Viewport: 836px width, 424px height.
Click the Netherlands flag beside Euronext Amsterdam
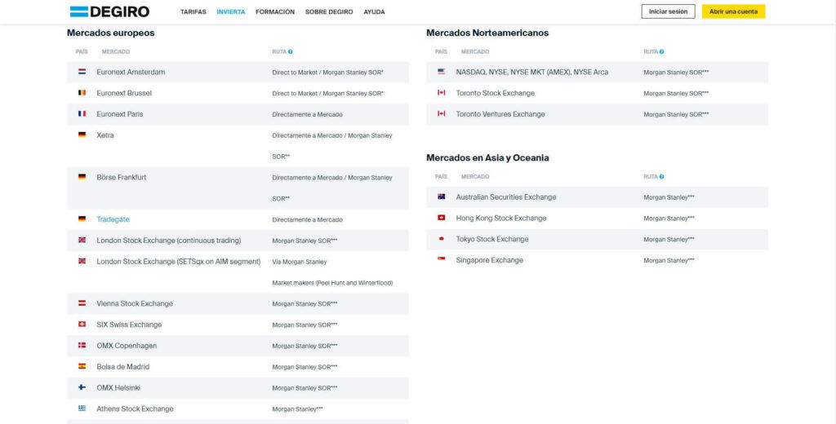pyautogui.click(x=82, y=72)
